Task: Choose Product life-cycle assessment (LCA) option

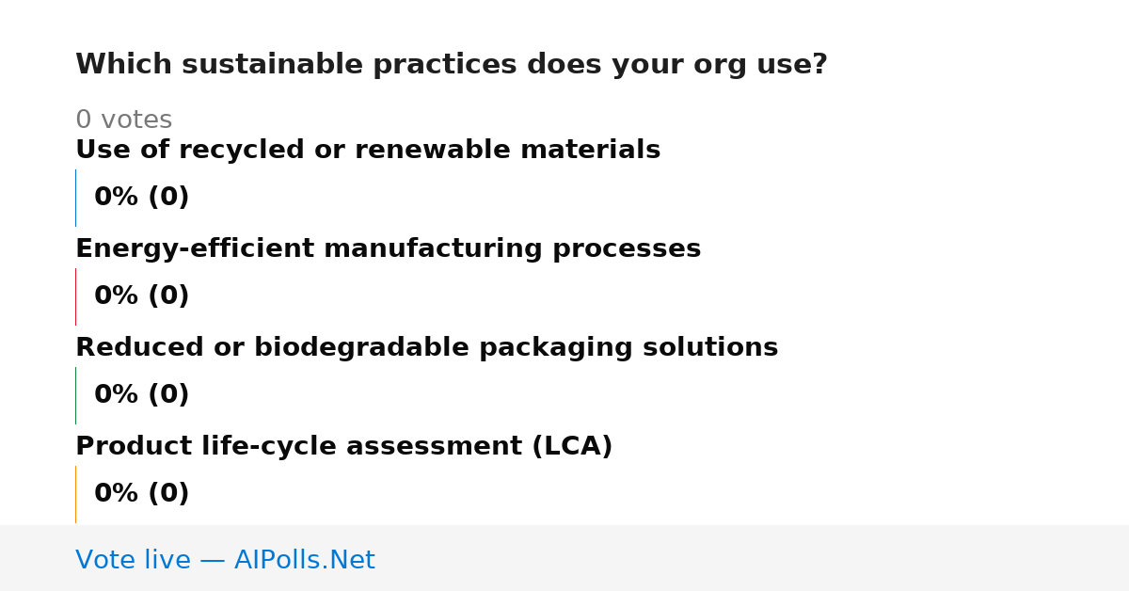Action: tap(343, 447)
